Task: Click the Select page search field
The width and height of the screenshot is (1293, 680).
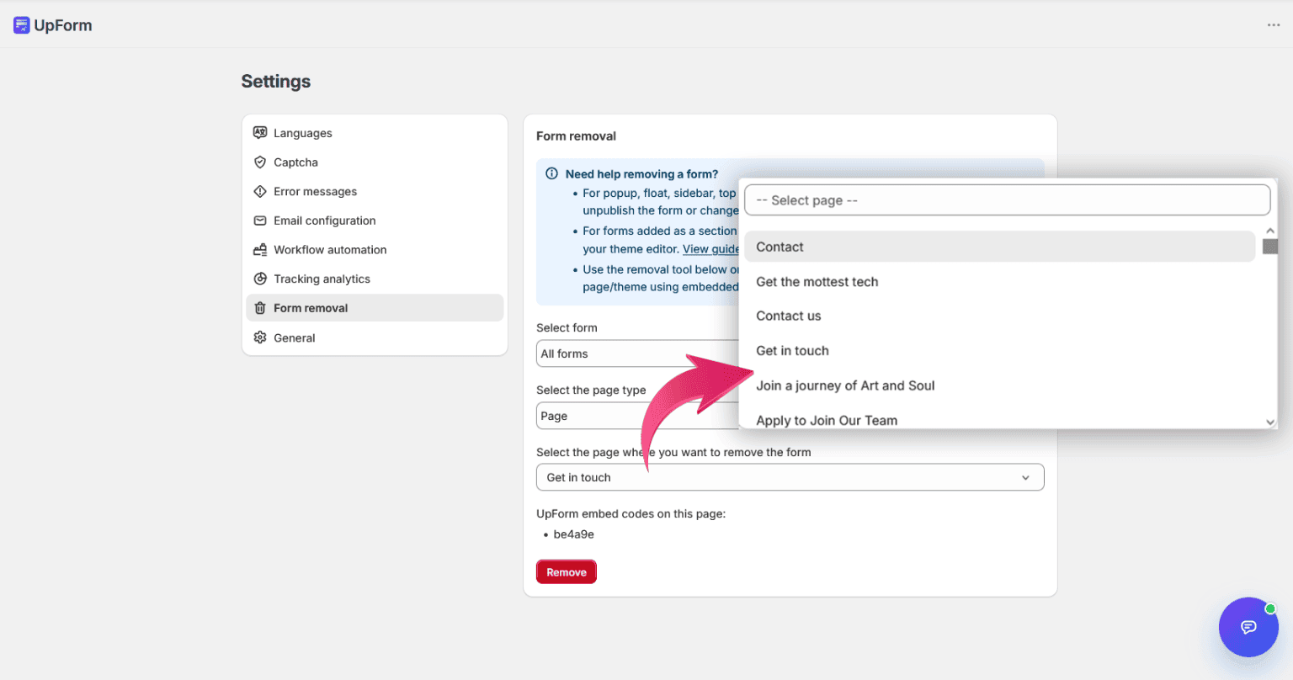Action: coord(1007,200)
